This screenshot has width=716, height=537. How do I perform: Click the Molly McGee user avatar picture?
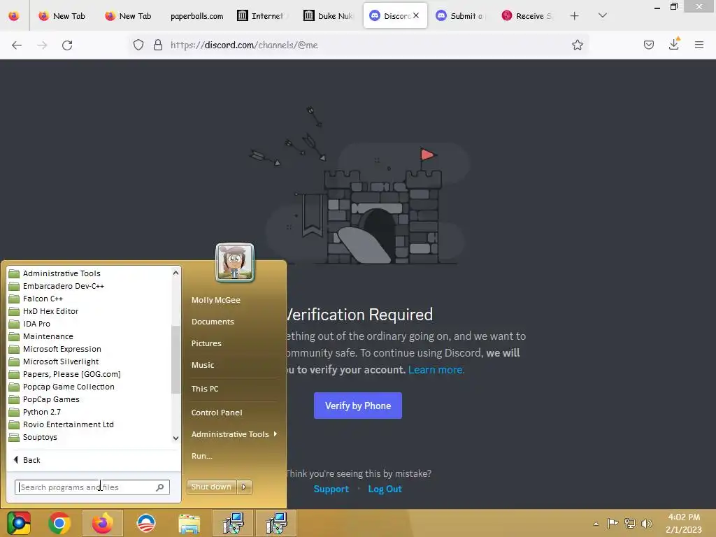[x=235, y=262]
